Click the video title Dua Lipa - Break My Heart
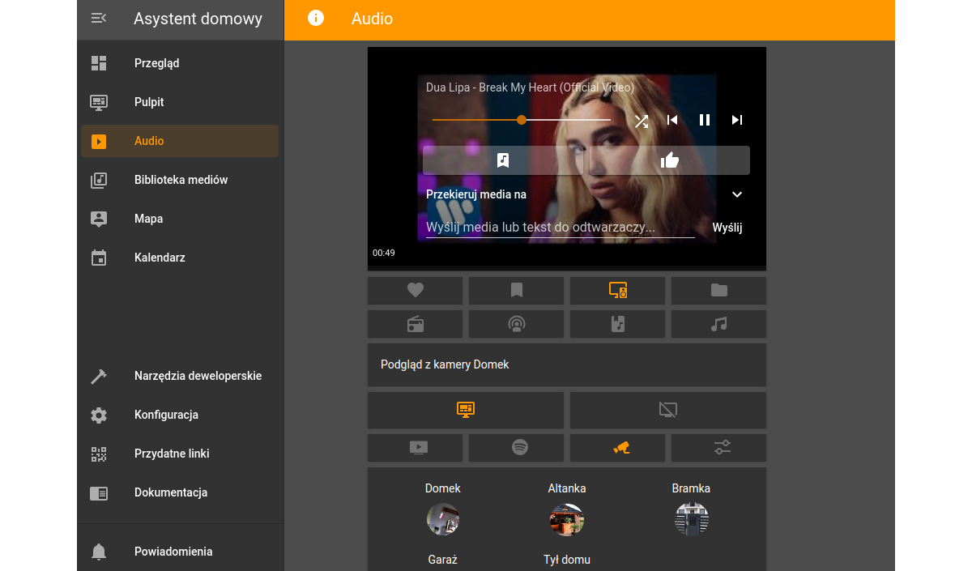The height and width of the screenshot is (571, 972). (530, 87)
